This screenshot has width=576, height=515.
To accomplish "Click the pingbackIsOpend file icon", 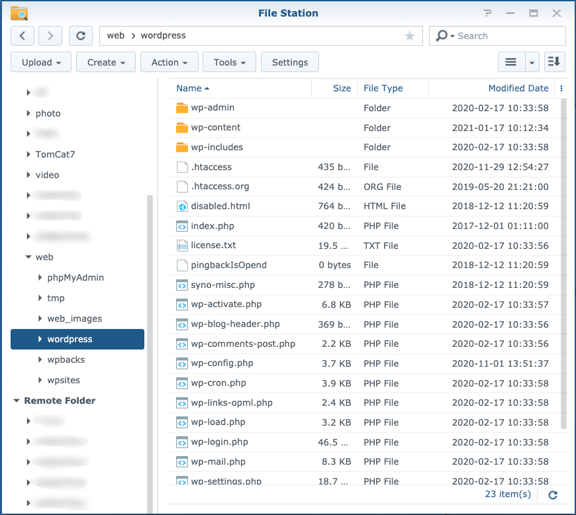I will [182, 265].
